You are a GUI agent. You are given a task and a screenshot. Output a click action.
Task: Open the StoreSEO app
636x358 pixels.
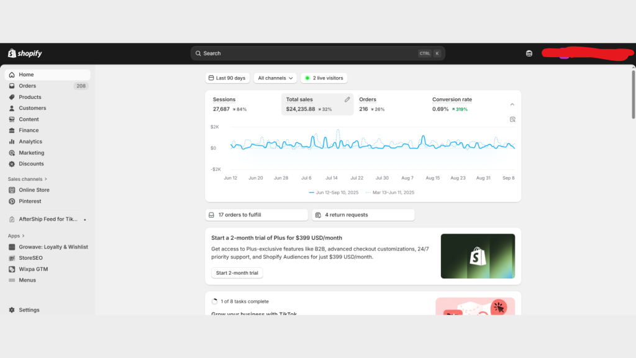[x=30, y=258]
